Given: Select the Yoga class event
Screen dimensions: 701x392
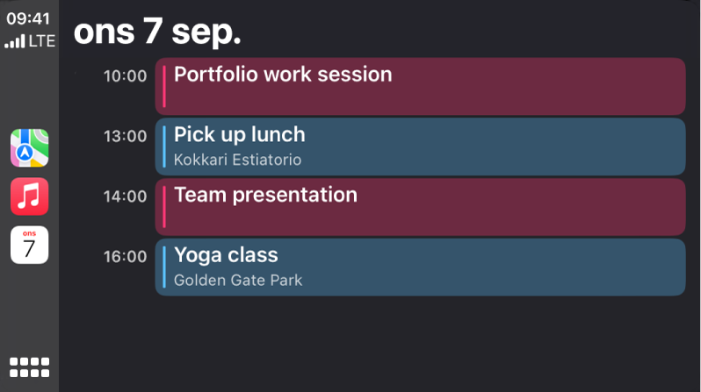Looking at the screenshot, I should (x=420, y=267).
